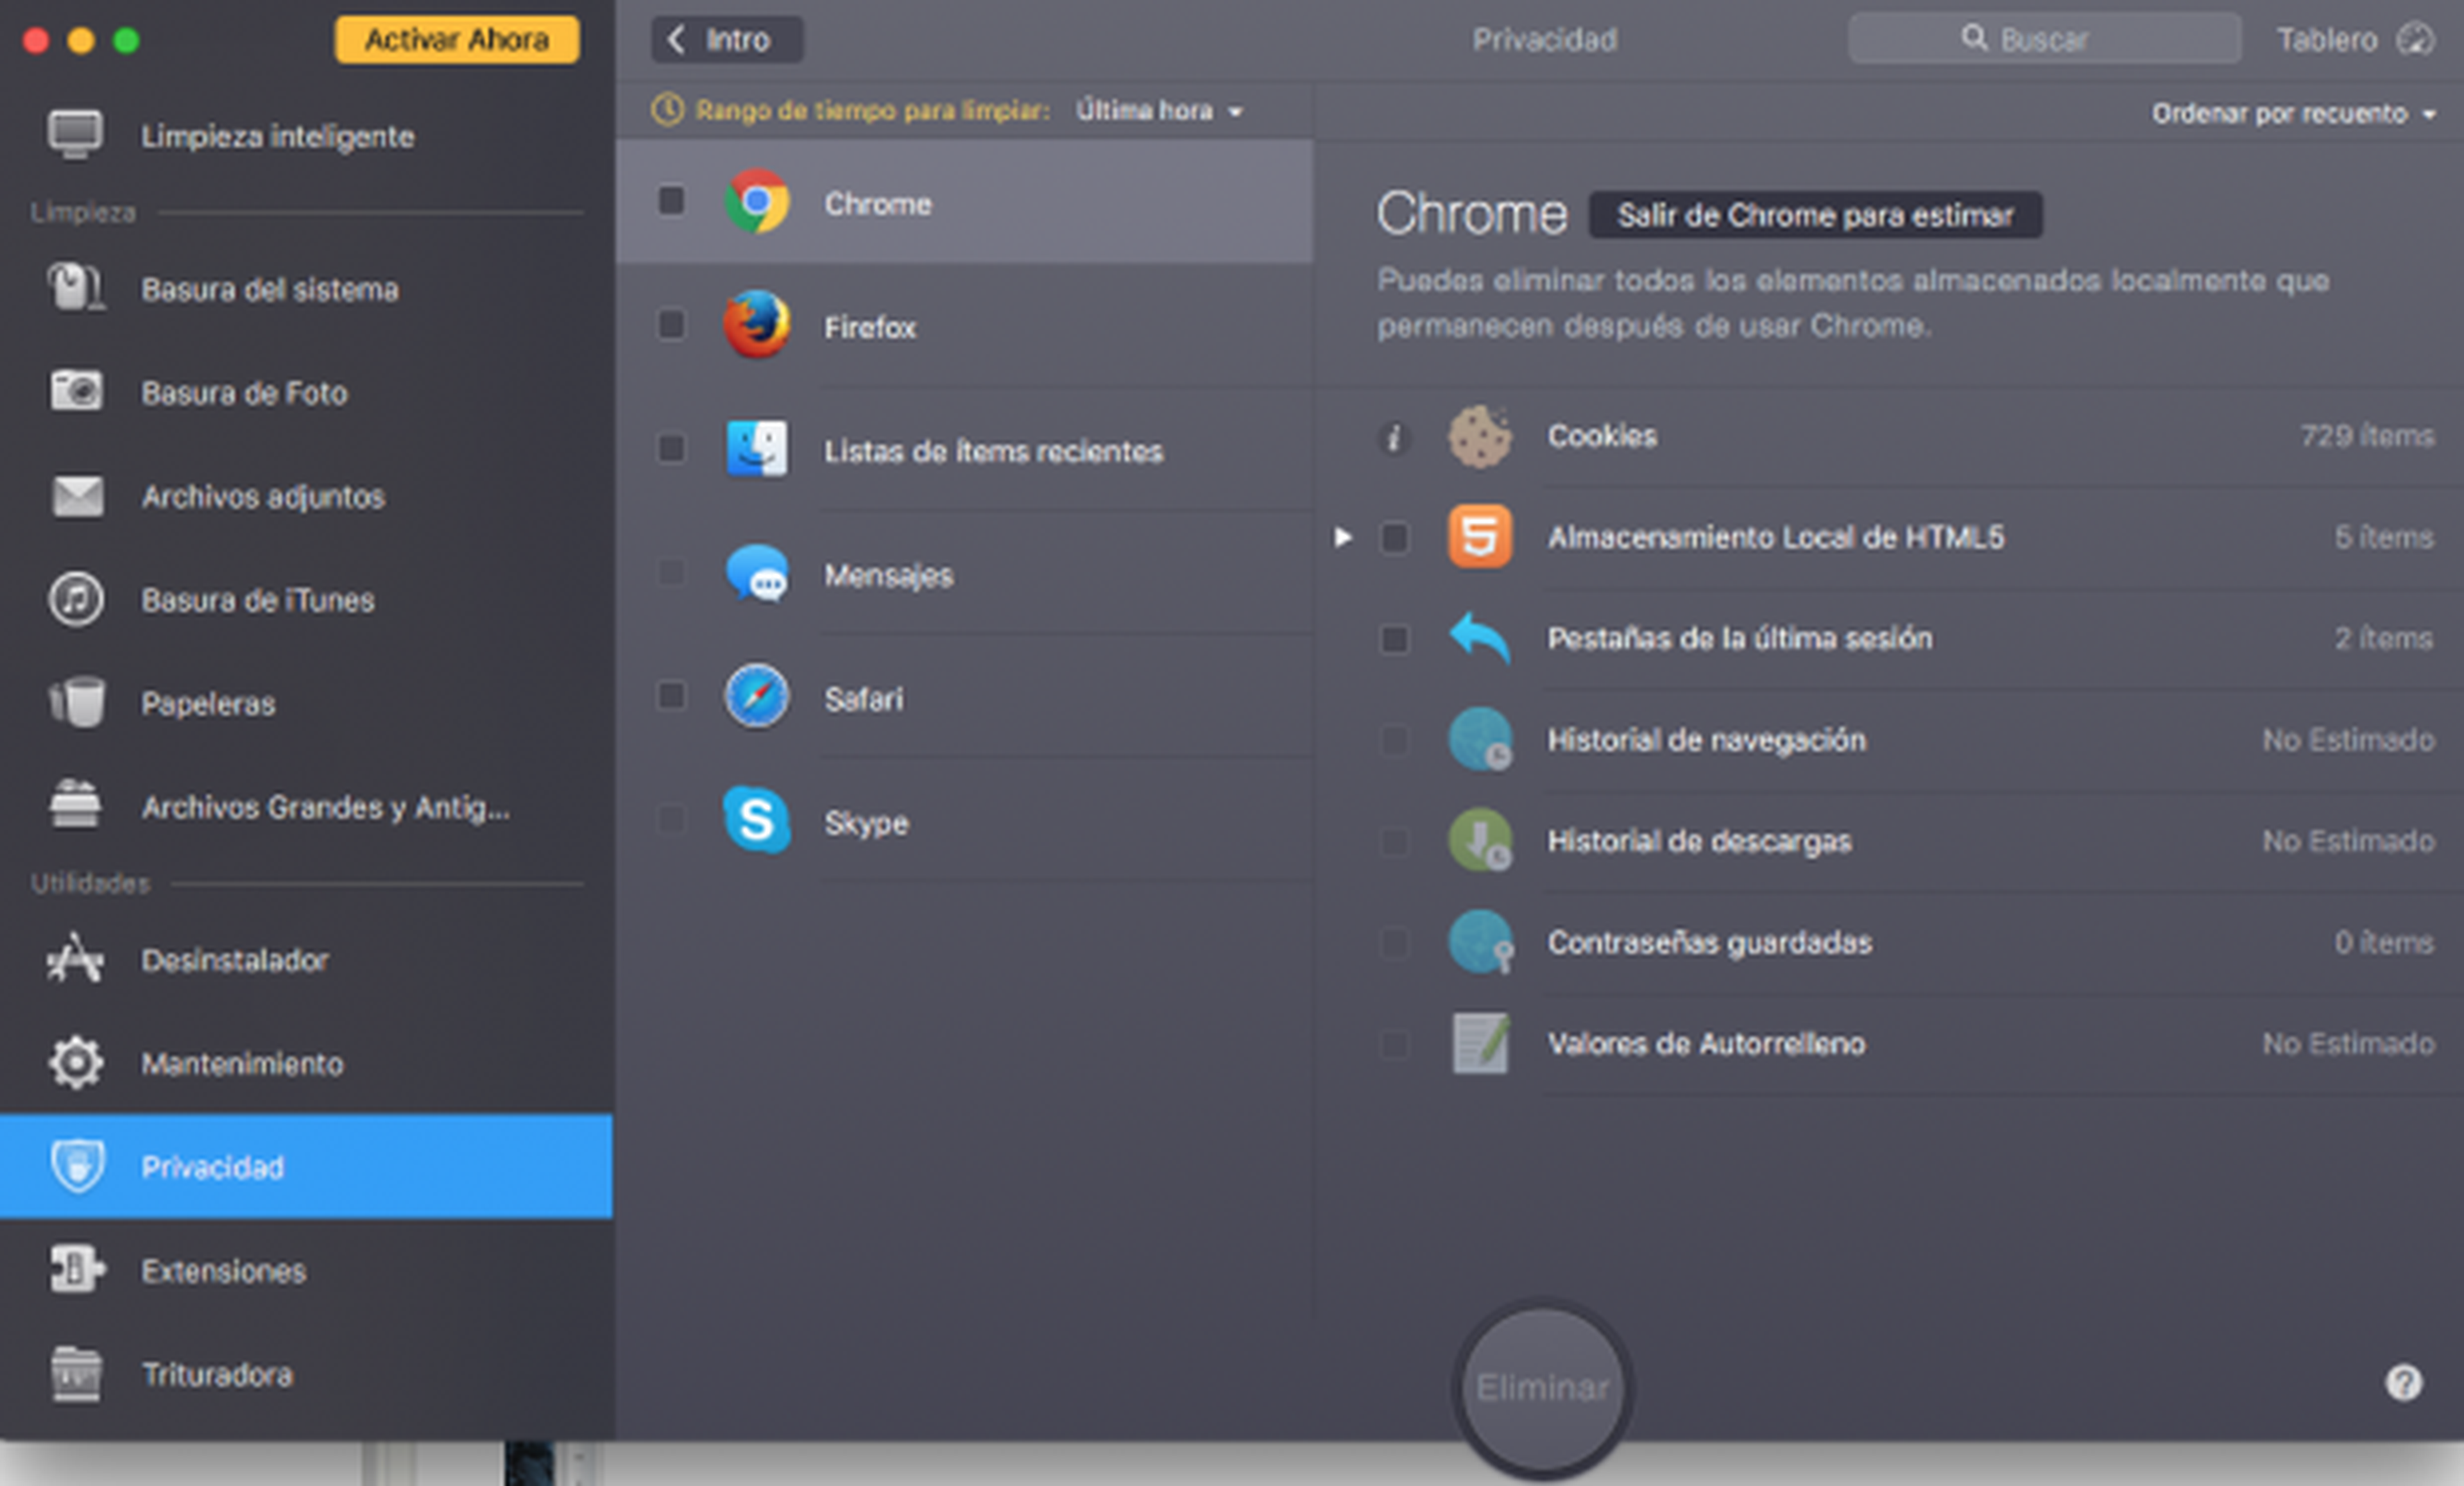Check the Mensajes checkbox
The image size is (2464, 1486).
(x=672, y=573)
